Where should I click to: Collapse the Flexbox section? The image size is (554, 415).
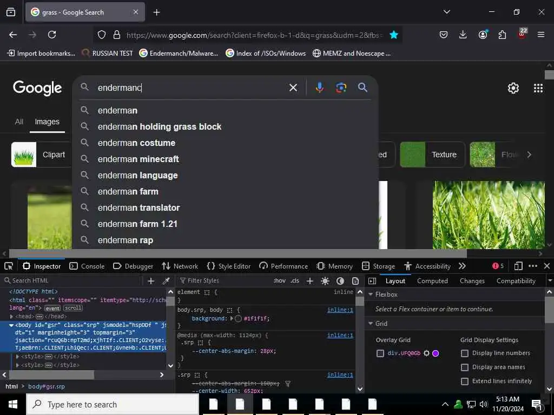click(x=371, y=294)
